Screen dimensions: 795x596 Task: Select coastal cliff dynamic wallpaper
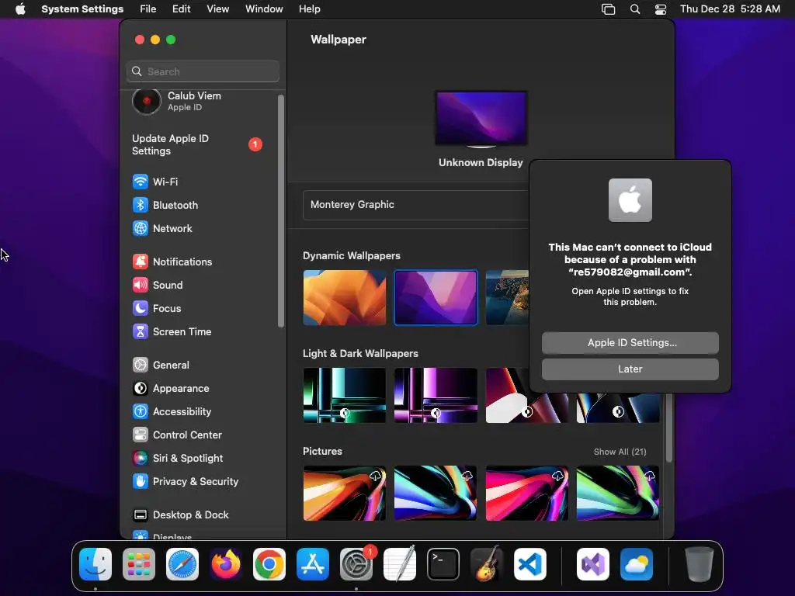click(507, 297)
